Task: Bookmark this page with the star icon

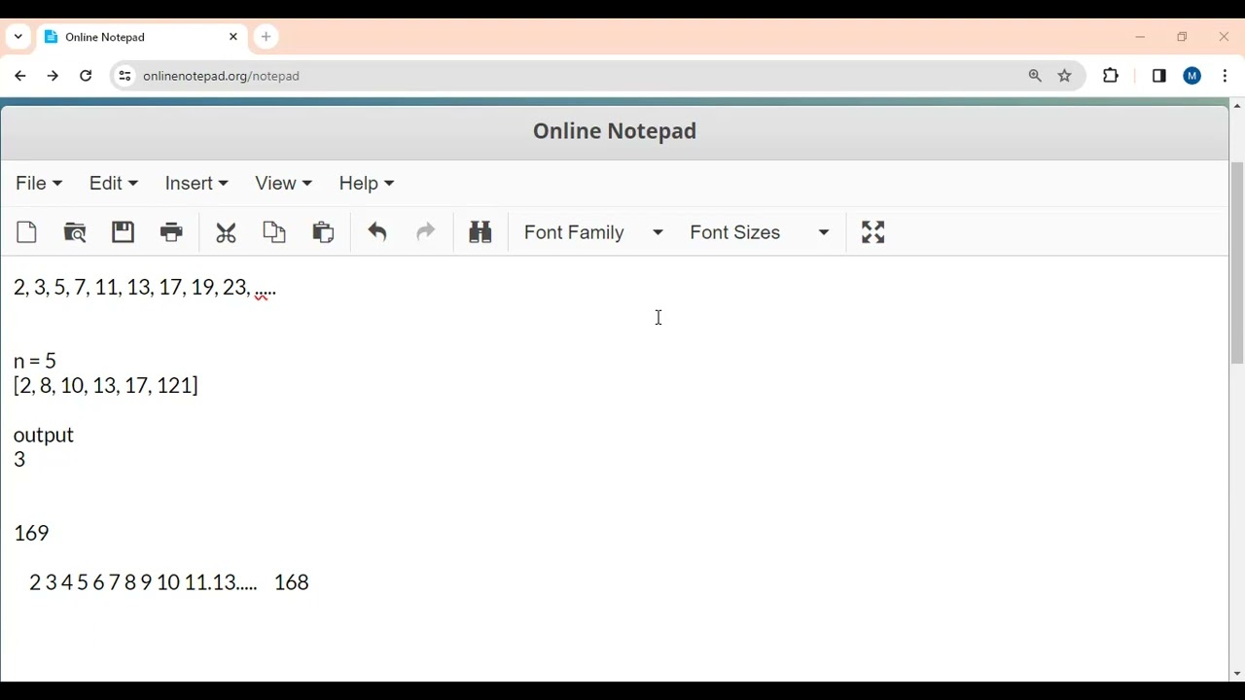Action: (1065, 76)
